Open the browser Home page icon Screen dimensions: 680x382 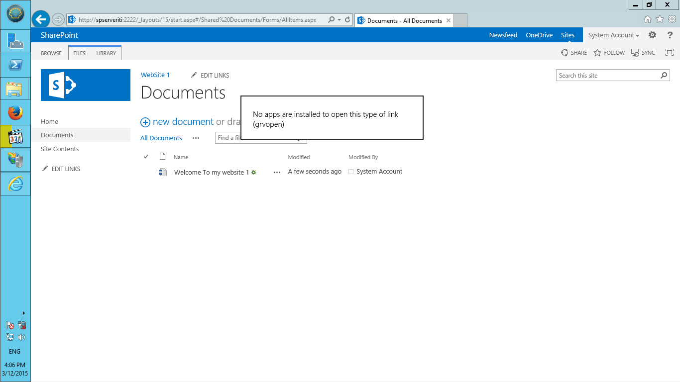coord(648,19)
